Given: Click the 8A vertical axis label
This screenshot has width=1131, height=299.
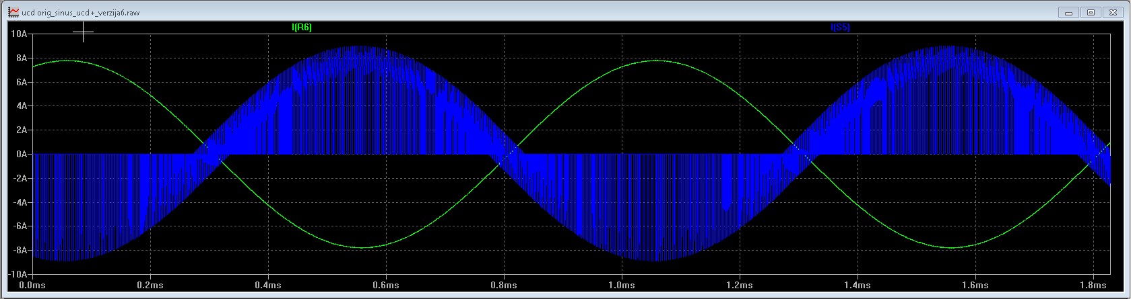Looking at the screenshot, I should 20,58.
